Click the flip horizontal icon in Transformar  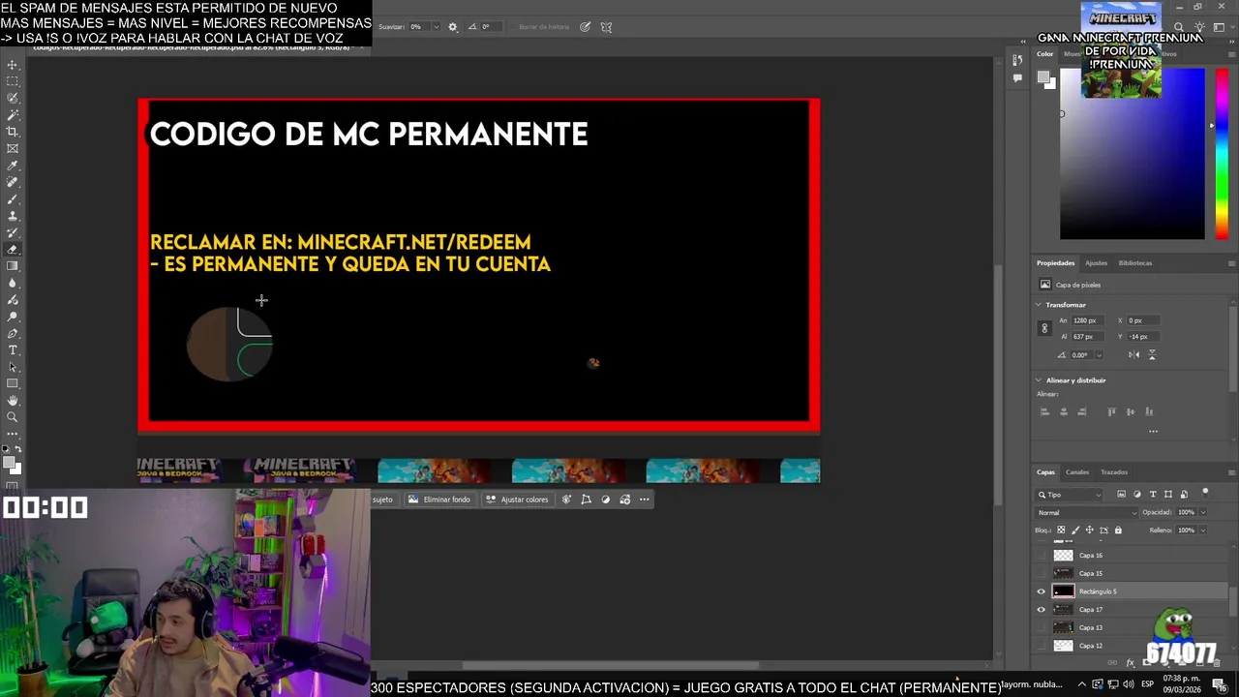click(1133, 354)
